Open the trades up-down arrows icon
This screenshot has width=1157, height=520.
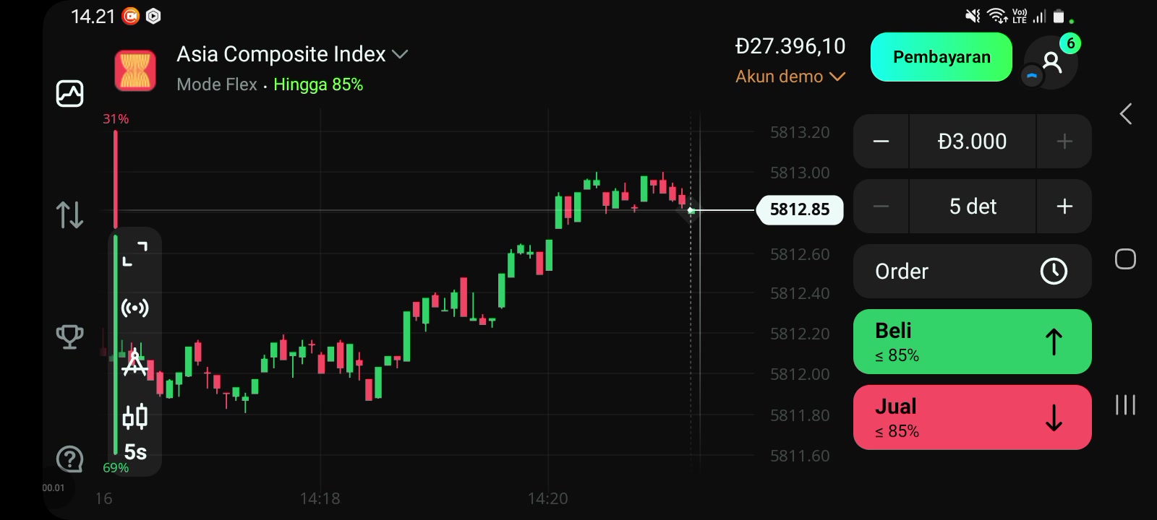69,214
